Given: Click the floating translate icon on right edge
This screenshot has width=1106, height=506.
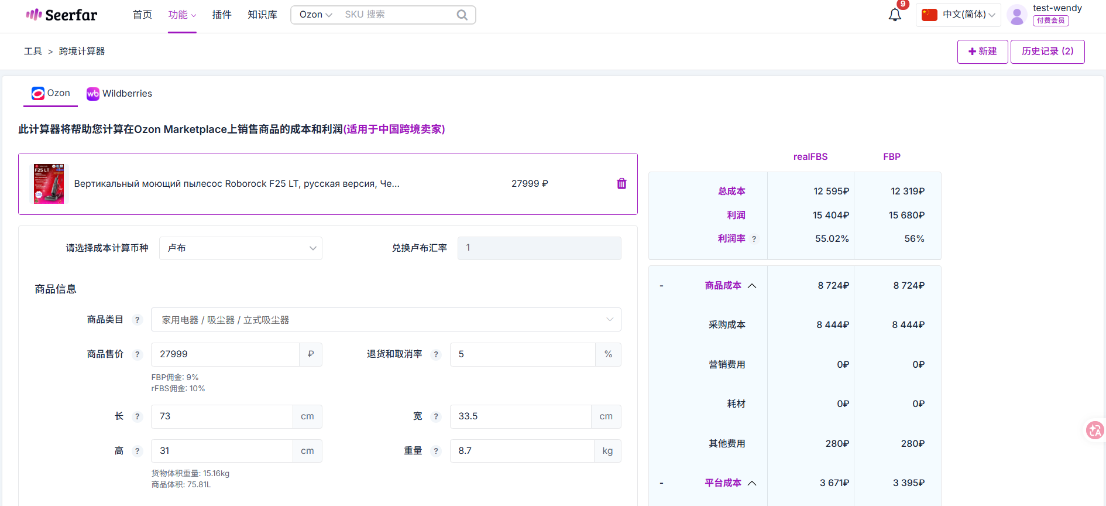Looking at the screenshot, I should point(1094,430).
